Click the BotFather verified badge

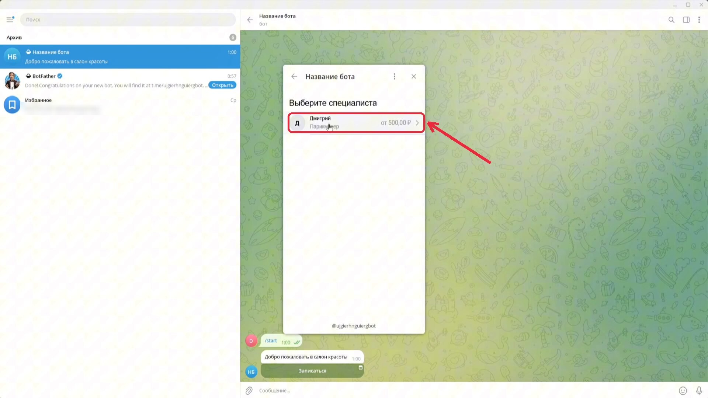click(60, 76)
